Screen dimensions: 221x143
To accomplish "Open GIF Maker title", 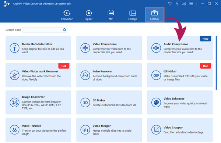I will [170, 71].
